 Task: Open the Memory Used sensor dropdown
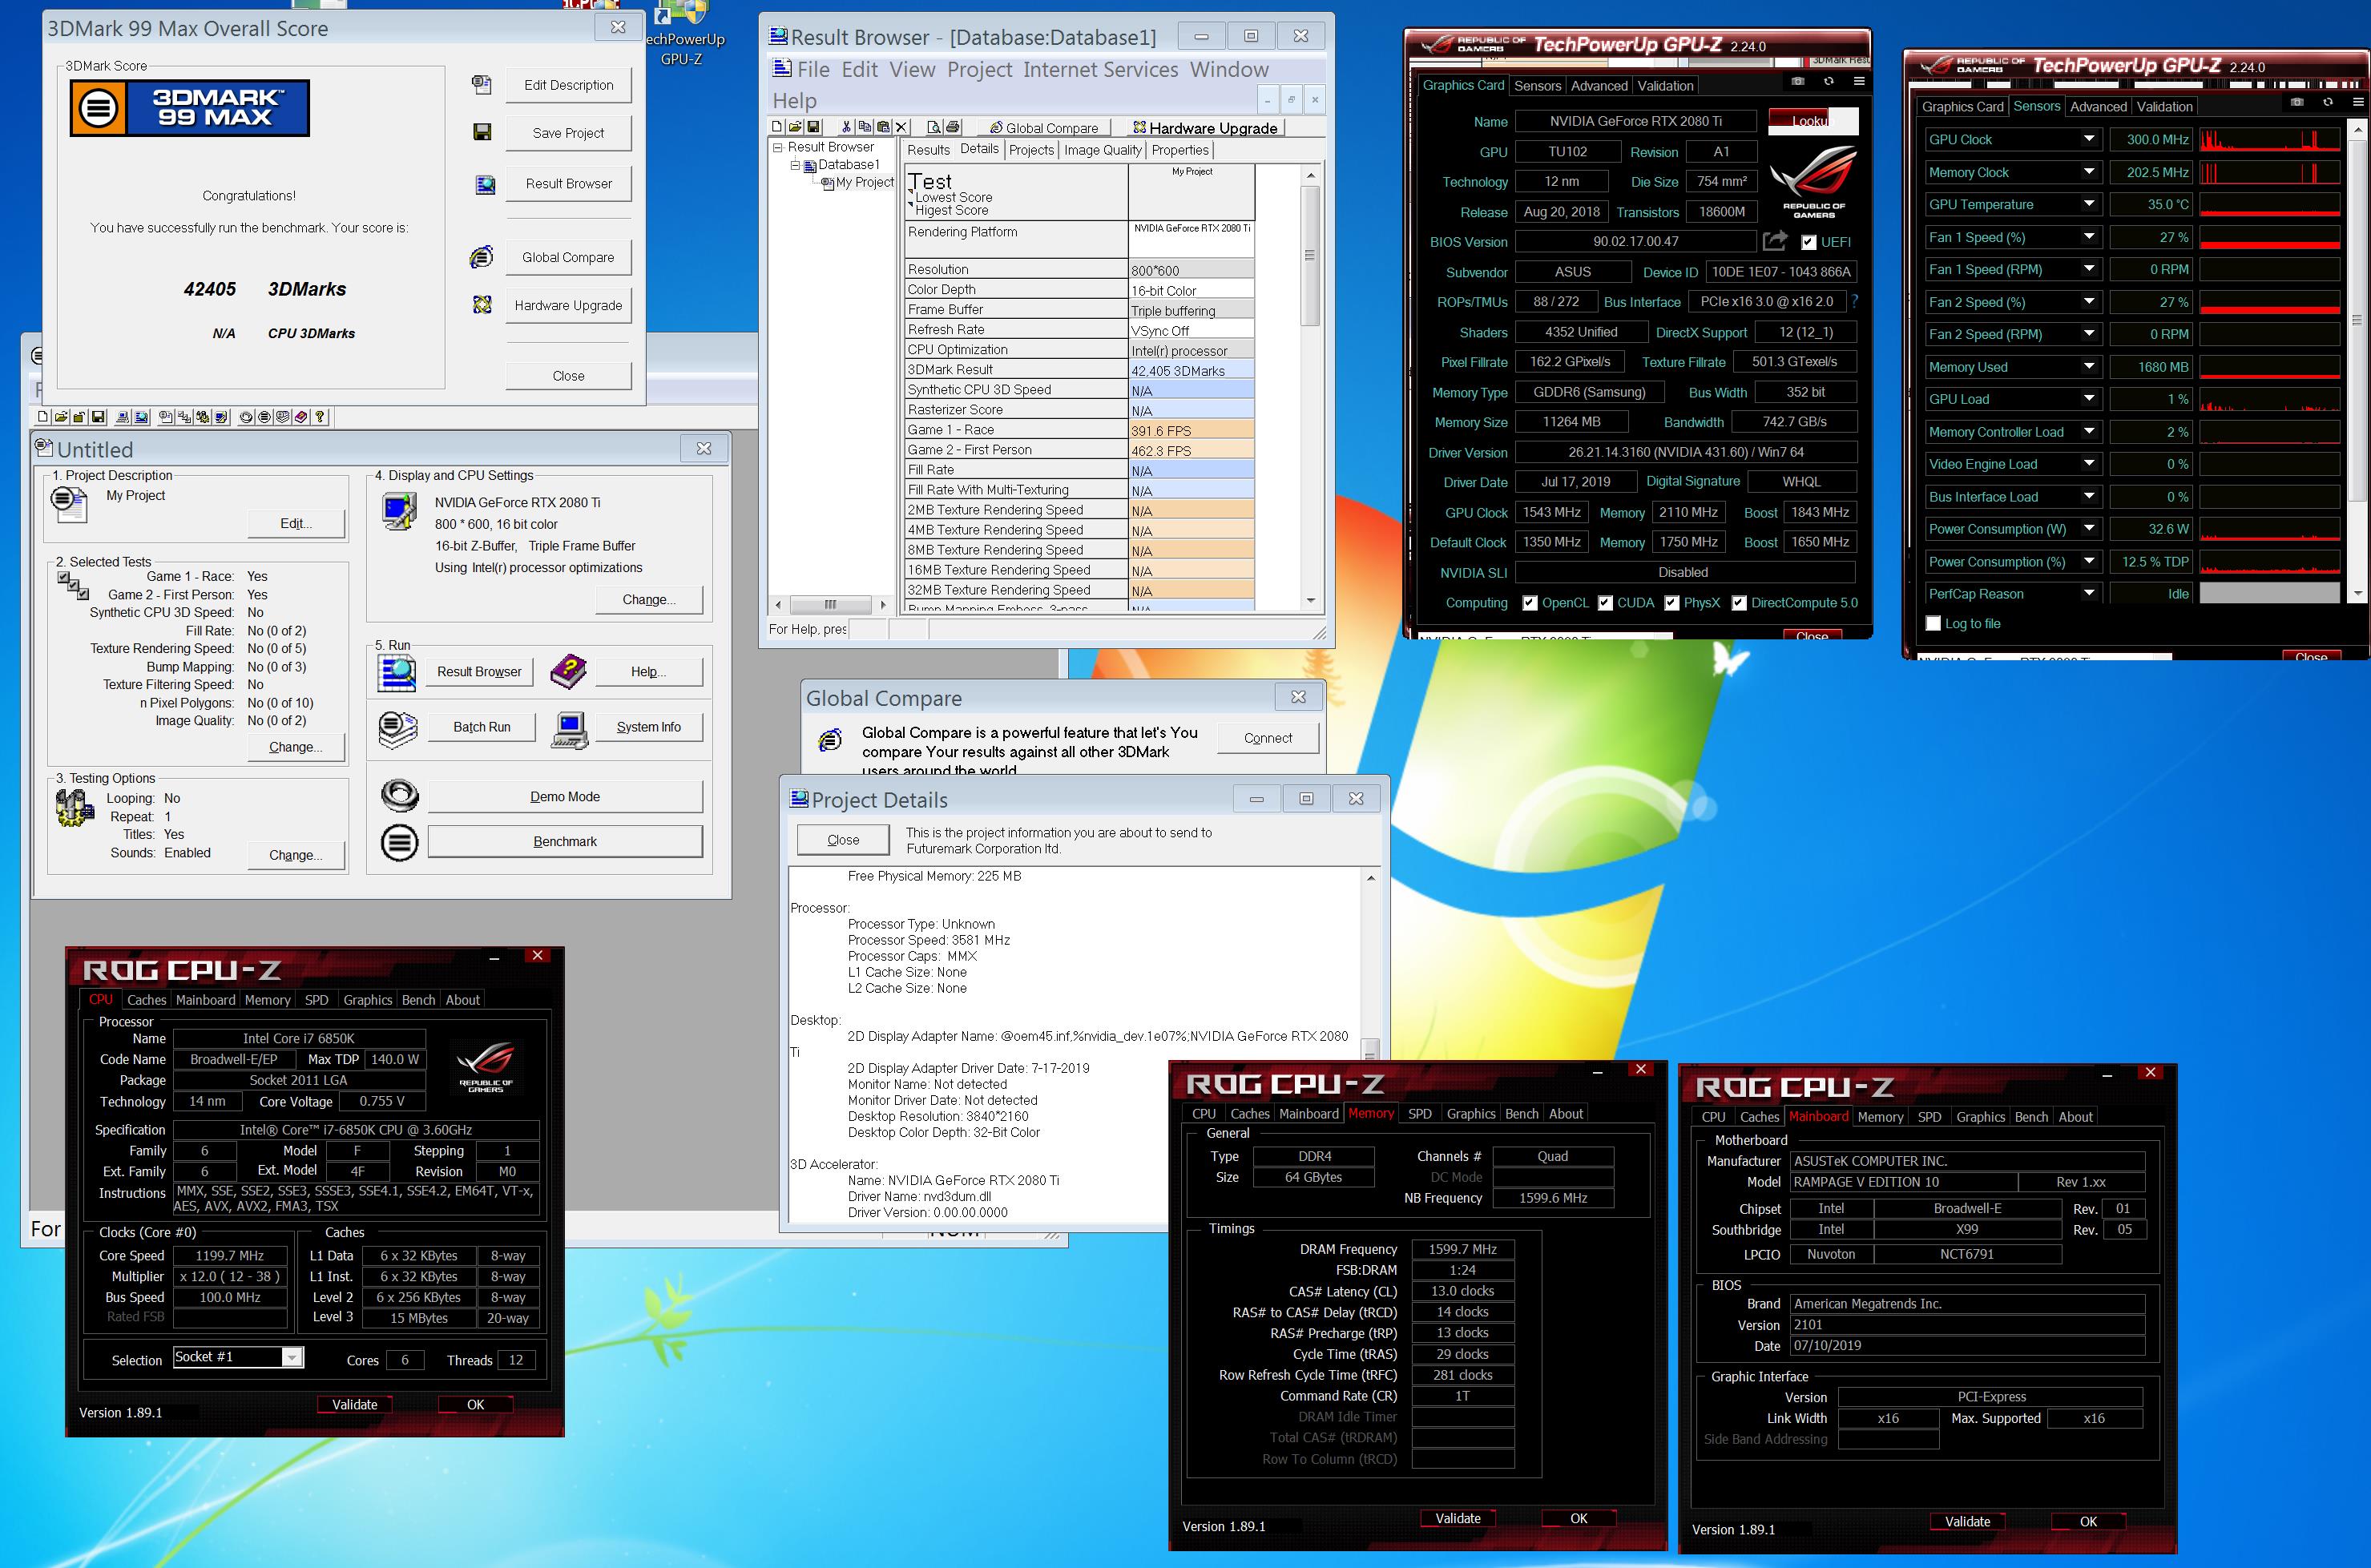click(x=2089, y=366)
